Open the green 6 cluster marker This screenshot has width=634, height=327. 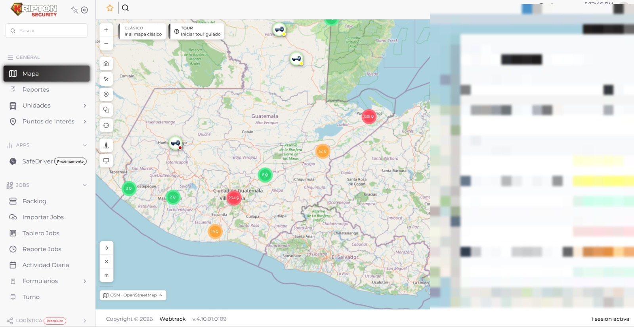(x=265, y=175)
